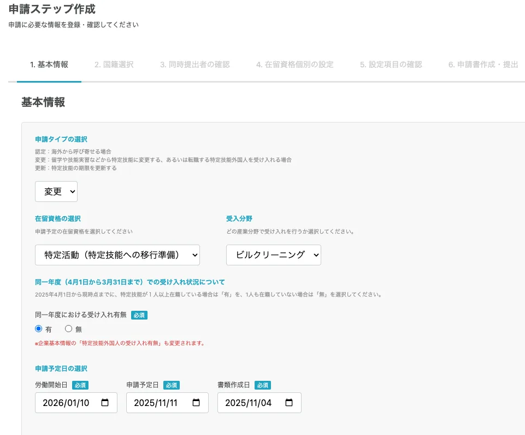This screenshot has width=525, height=435.
Task: Select the 有 radio button
Action: 37,329
